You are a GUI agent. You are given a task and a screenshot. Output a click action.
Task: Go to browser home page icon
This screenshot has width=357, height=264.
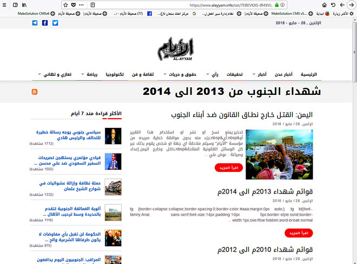[x=325, y=5]
